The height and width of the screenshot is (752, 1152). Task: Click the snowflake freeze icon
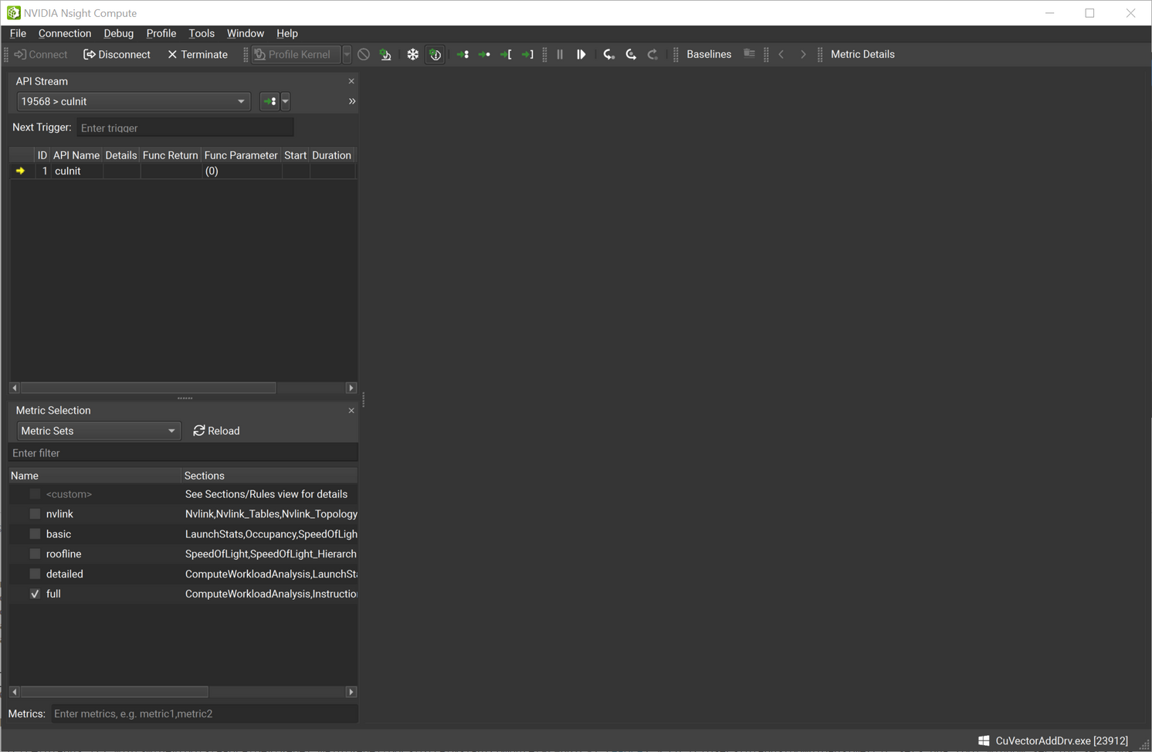(413, 54)
